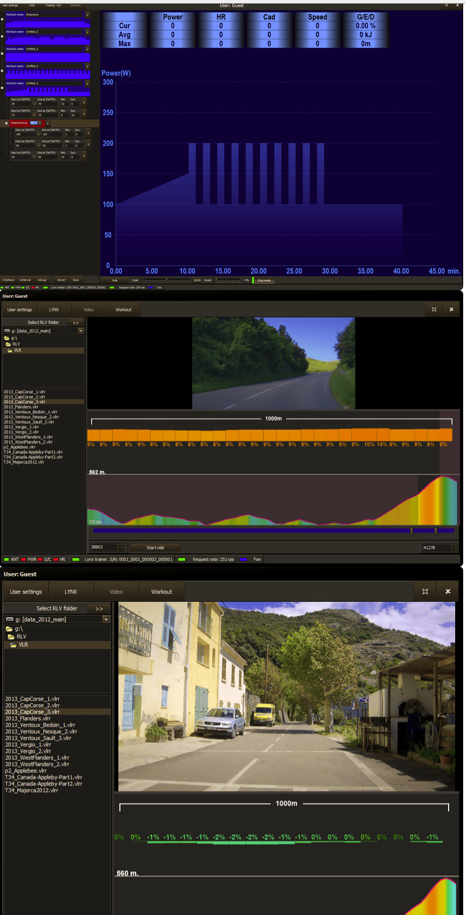
Task: Click the 38803 field stepper arrows
Action: point(120,548)
